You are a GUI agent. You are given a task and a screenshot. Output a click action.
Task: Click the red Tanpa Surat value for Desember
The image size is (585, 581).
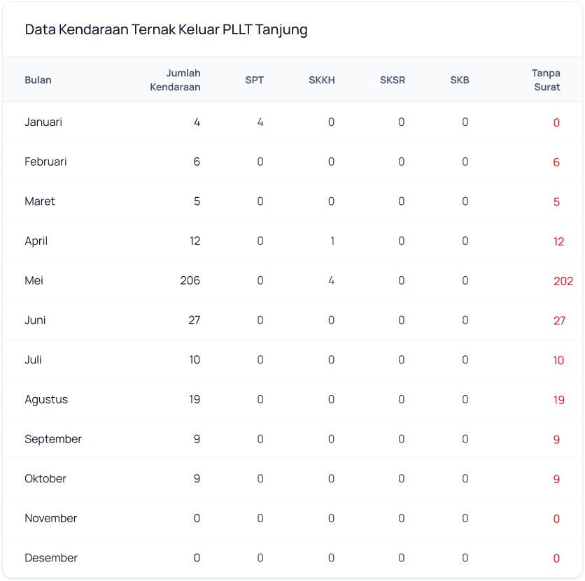(556, 559)
